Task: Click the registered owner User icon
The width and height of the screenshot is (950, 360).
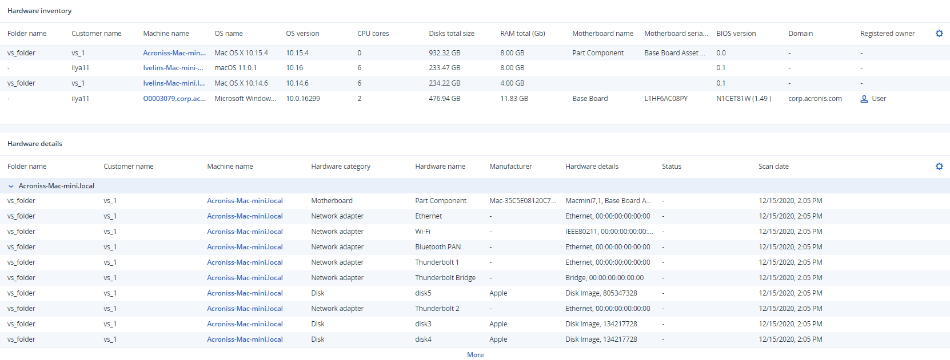Action: tap(864, 99)
